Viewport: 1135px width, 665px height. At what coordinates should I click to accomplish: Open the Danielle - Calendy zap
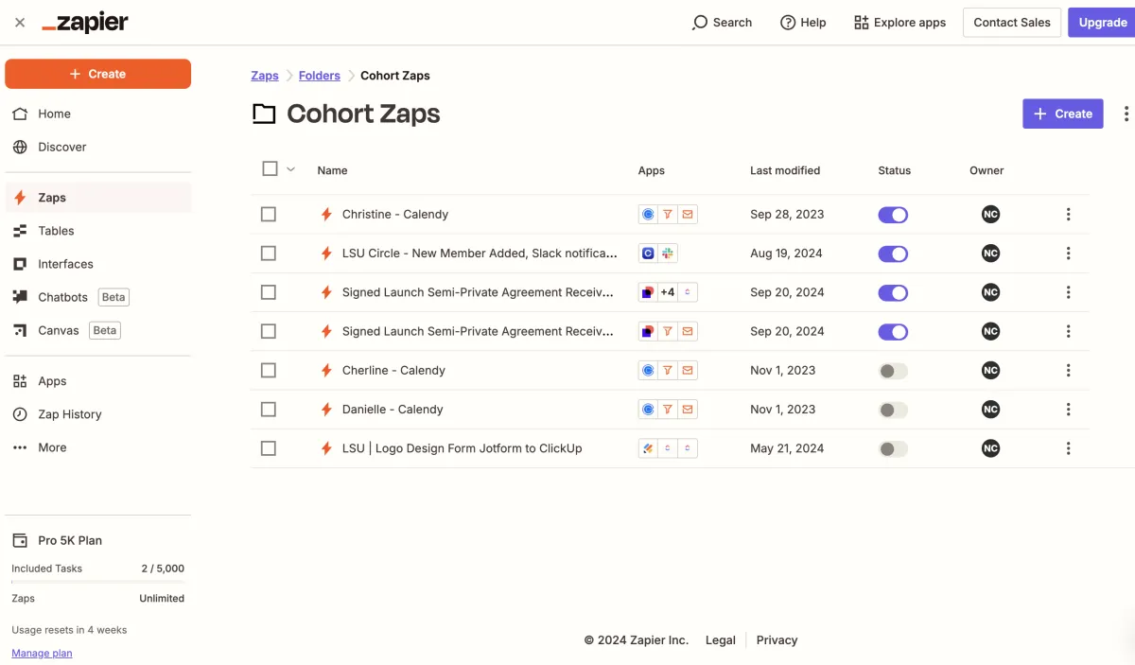click(x=393, y=410)
